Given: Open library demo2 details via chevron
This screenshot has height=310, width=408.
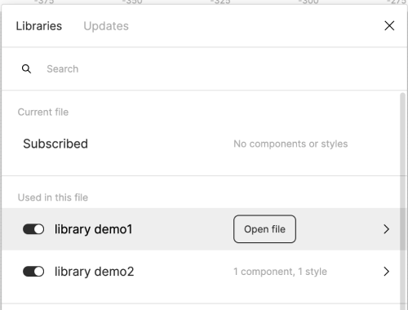Looking at the screenshot, I should click(x=386, y=272).
